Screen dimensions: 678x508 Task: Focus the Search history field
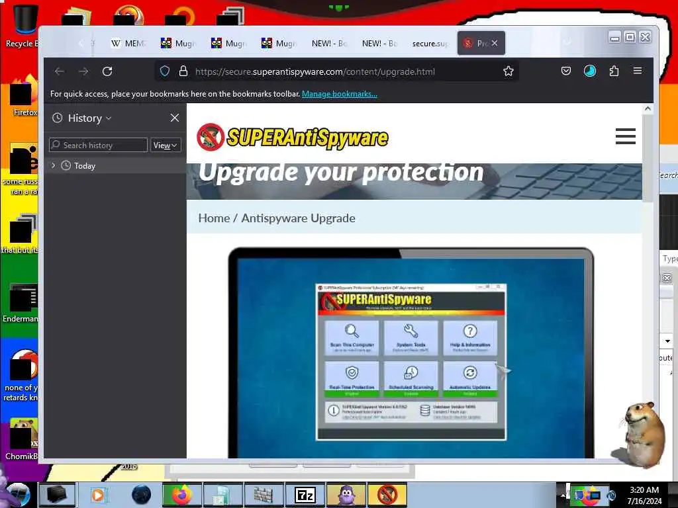[x=98, y=145]
